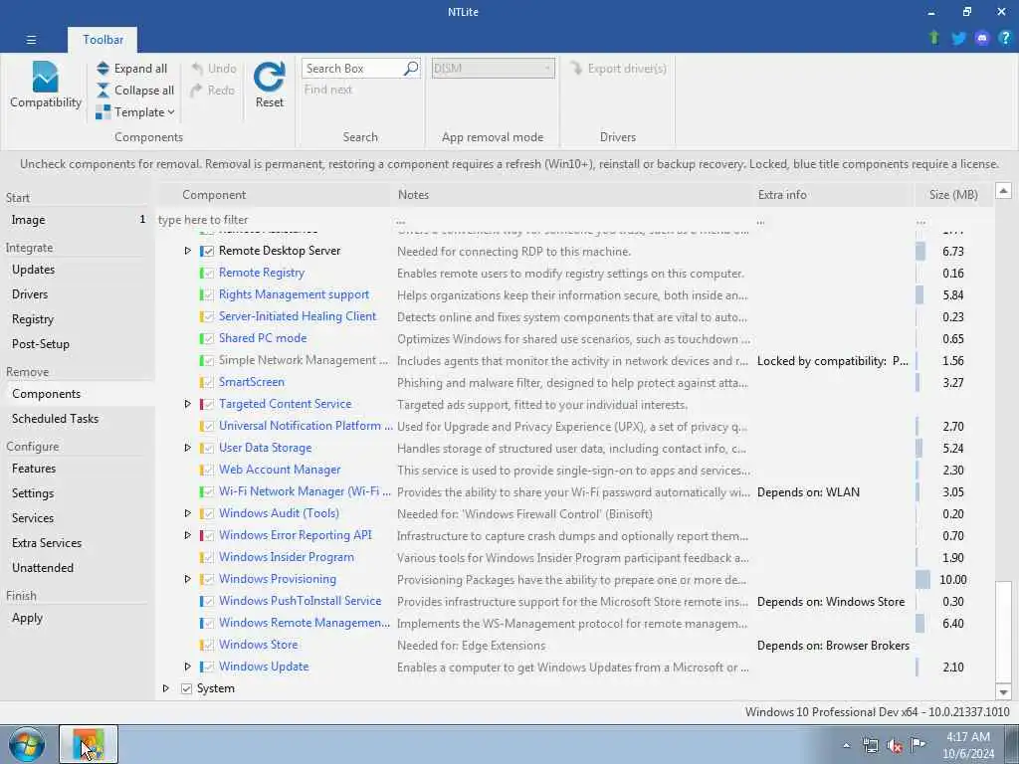Toggle the SmartScreen checkbox
This screenshot has height=764, width=1019.
(x=209, y=383)
